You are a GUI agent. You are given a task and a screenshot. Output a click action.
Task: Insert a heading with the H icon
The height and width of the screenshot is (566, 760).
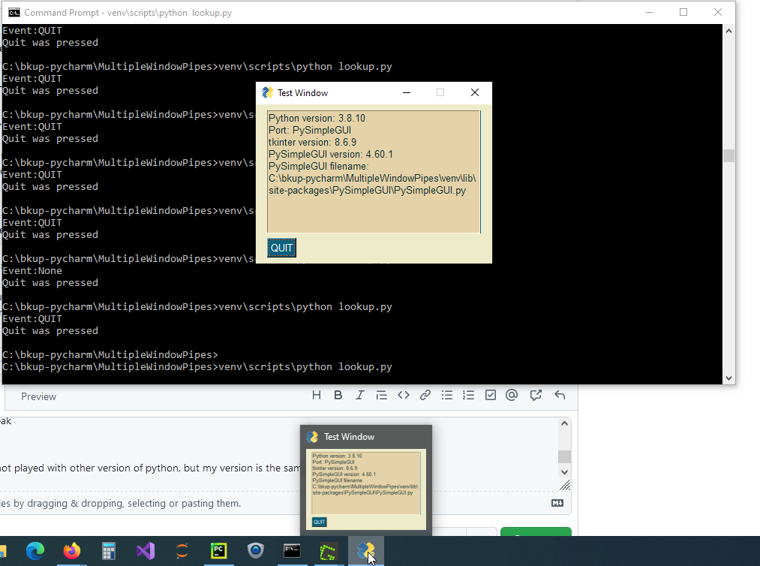pos(316,395)
